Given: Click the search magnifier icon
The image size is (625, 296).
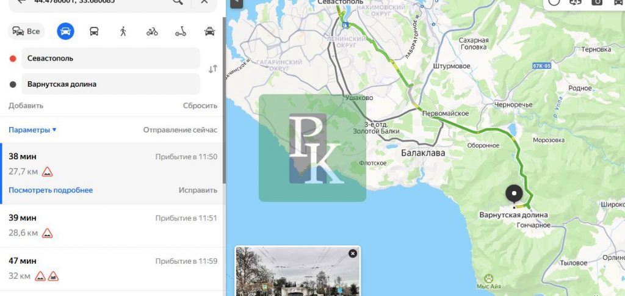Looking at the screenshot, I should [178, 2].
